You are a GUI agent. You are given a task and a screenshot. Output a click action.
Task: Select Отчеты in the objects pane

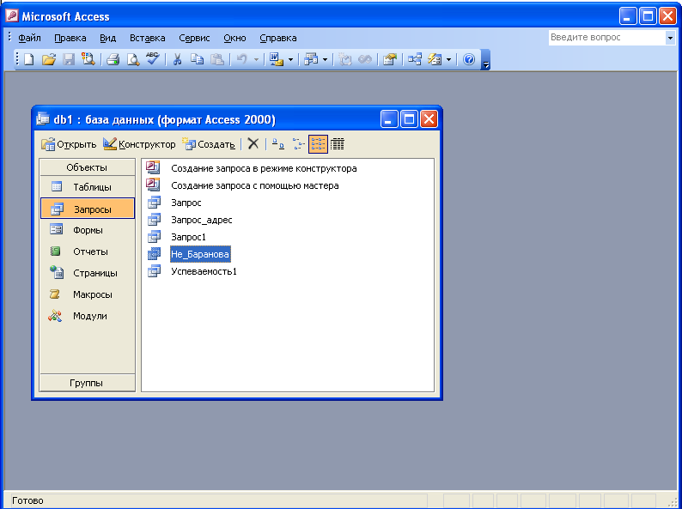click(x=87, y=251)
